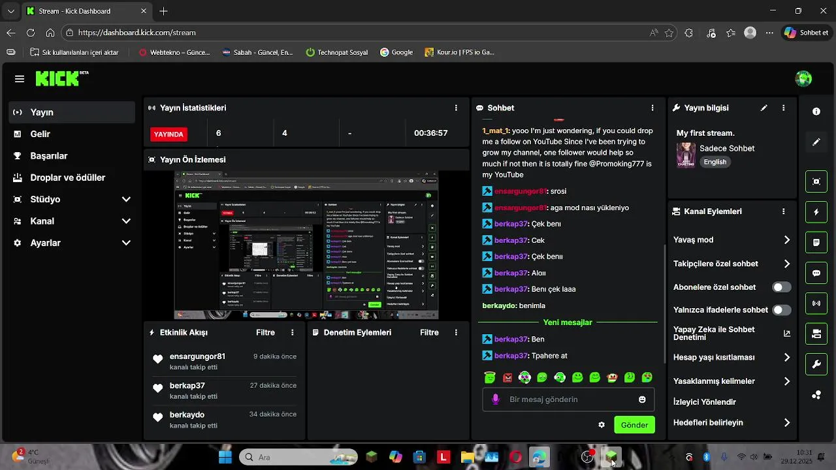This screenshot has width=836, height=470.
Task: Click the info icon in right sidebar
Action: click(816, 112)
